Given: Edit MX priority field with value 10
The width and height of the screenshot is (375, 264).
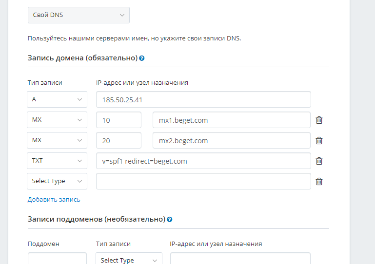Looking at the screenshot, I should [119, 120].
